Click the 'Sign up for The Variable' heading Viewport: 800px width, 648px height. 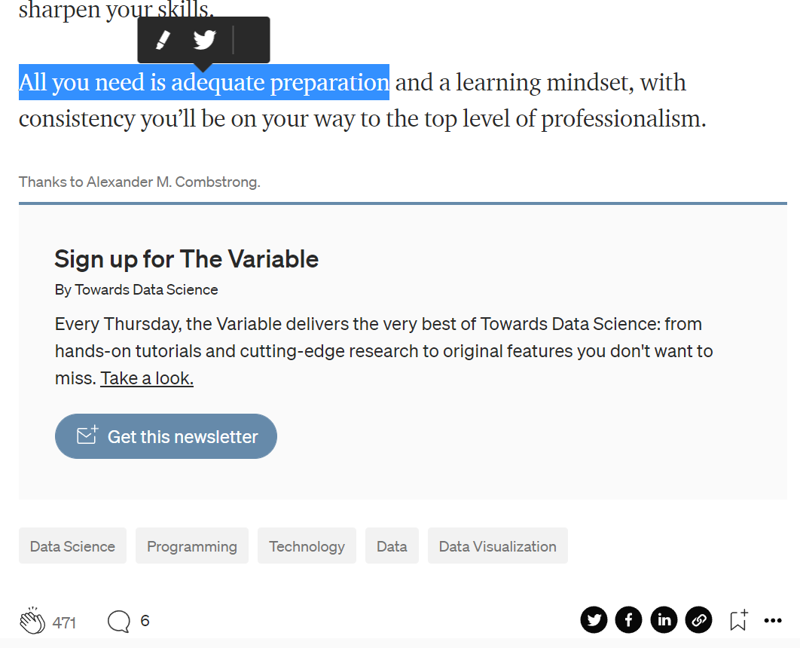tap(186, 259)
